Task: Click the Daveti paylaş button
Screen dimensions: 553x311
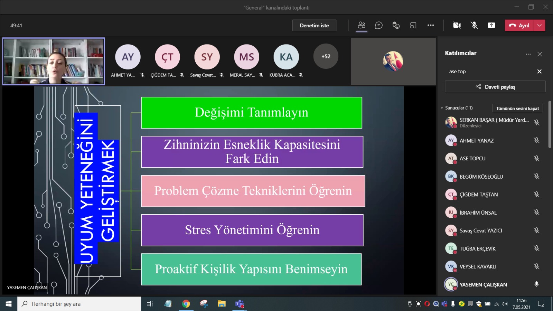Action: point(495,87)
